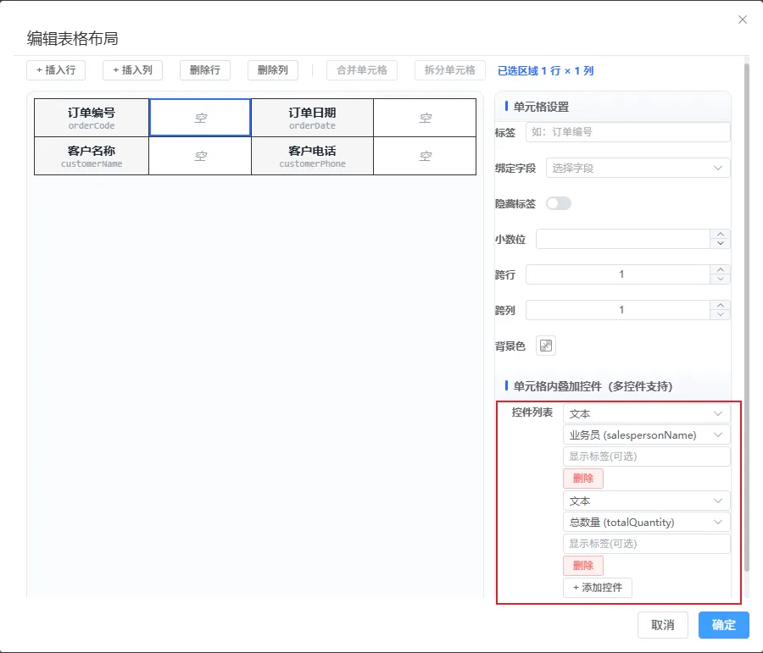
Task: Focus the display label input under 总数量
Action: 646,544
